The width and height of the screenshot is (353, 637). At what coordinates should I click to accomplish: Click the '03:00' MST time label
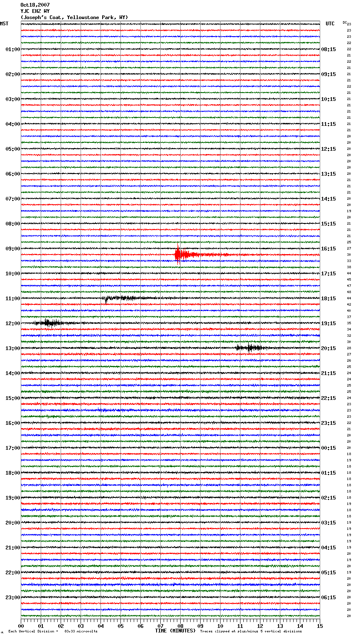[x=12, y=99]
